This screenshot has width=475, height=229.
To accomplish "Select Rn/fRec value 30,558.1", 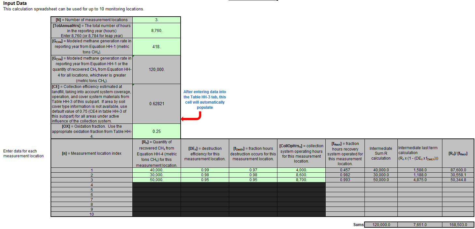I will [x=458, y=175].
